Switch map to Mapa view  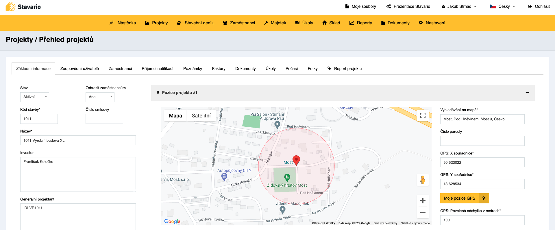pos(175,116)
